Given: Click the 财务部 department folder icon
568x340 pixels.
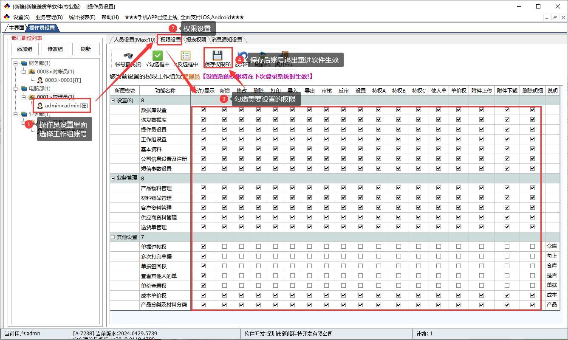Looking at the screenshot, I should 24,63.
